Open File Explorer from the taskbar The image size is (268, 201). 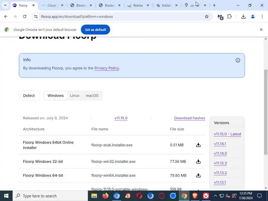[x=94, y=196]
